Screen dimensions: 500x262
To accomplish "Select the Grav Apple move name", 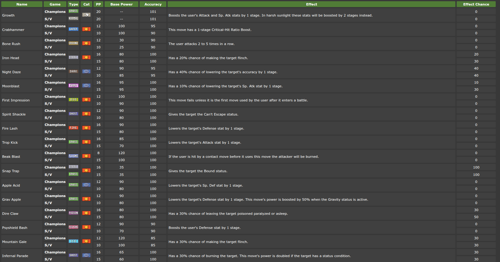I will 11,199.
